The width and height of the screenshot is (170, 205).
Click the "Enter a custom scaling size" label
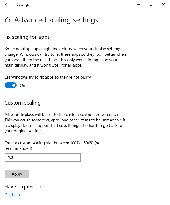click(53, 146)
